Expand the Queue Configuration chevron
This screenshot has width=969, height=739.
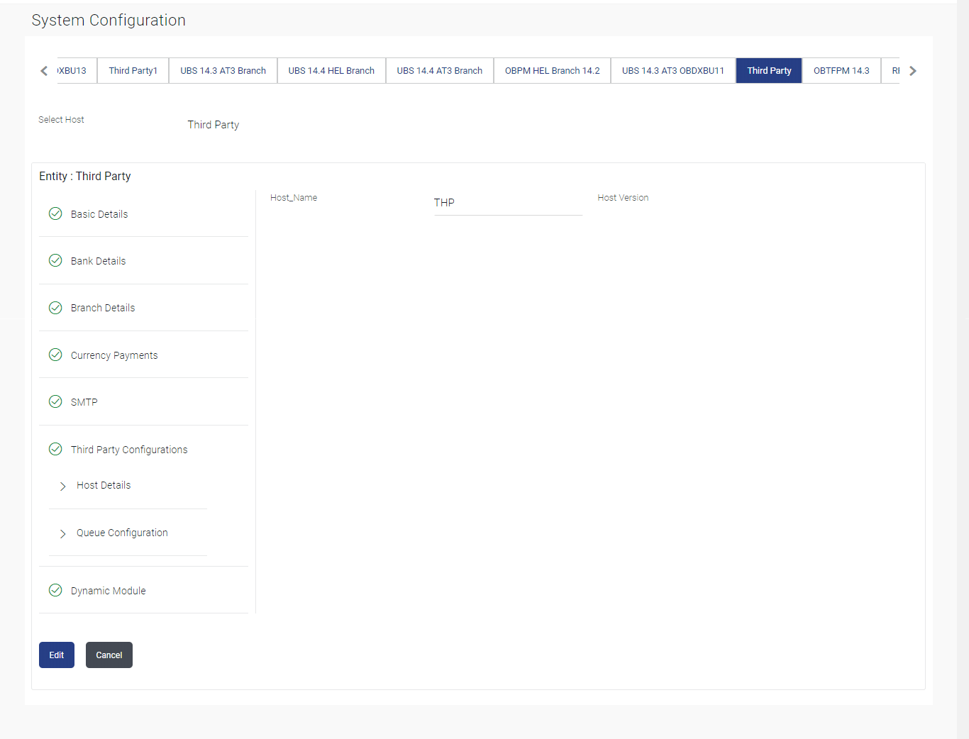pyautogui.click(x=62, y=533)
